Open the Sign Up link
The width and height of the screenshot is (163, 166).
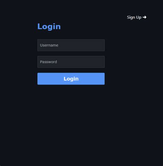[x=137, y=17]
